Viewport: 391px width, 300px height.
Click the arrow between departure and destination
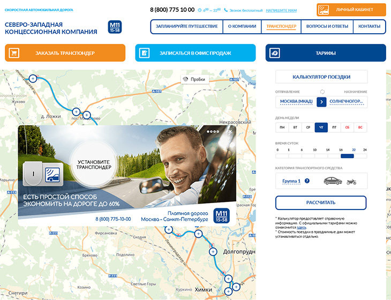pos(321,102)
